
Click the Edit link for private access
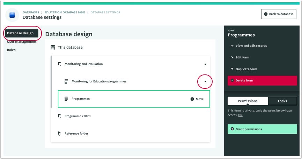click(x=240, y=115)
